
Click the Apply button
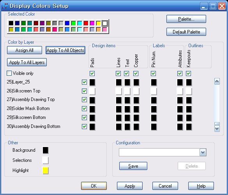130,186
